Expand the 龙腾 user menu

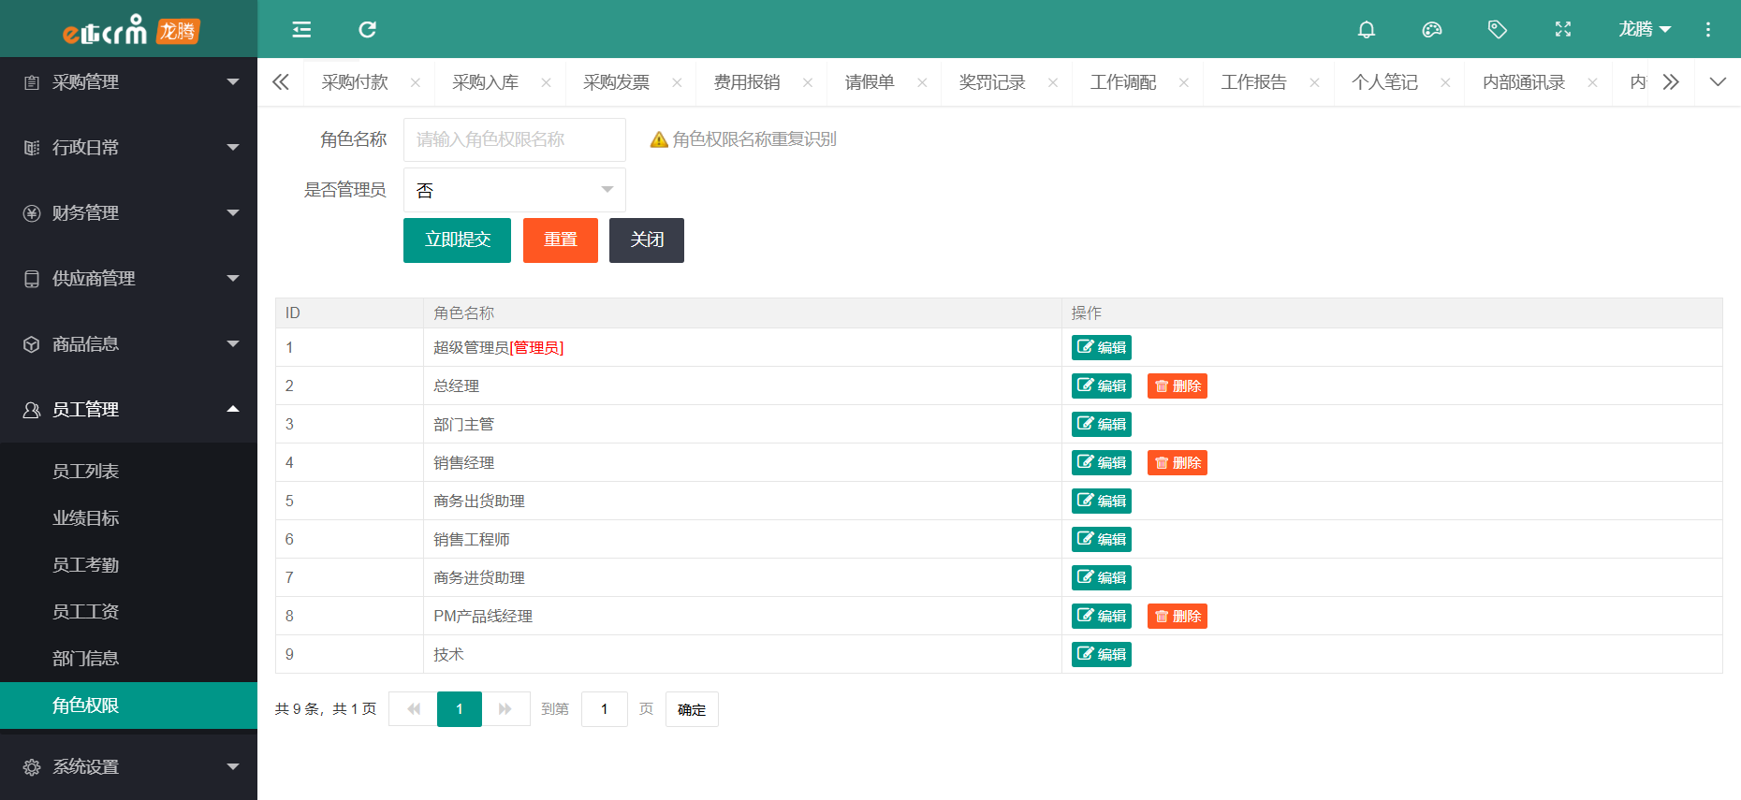point(1645,30)
